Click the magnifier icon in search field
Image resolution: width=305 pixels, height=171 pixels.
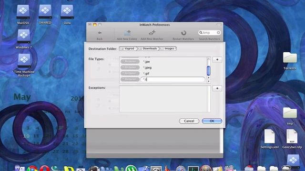click(x=201, y=33)
